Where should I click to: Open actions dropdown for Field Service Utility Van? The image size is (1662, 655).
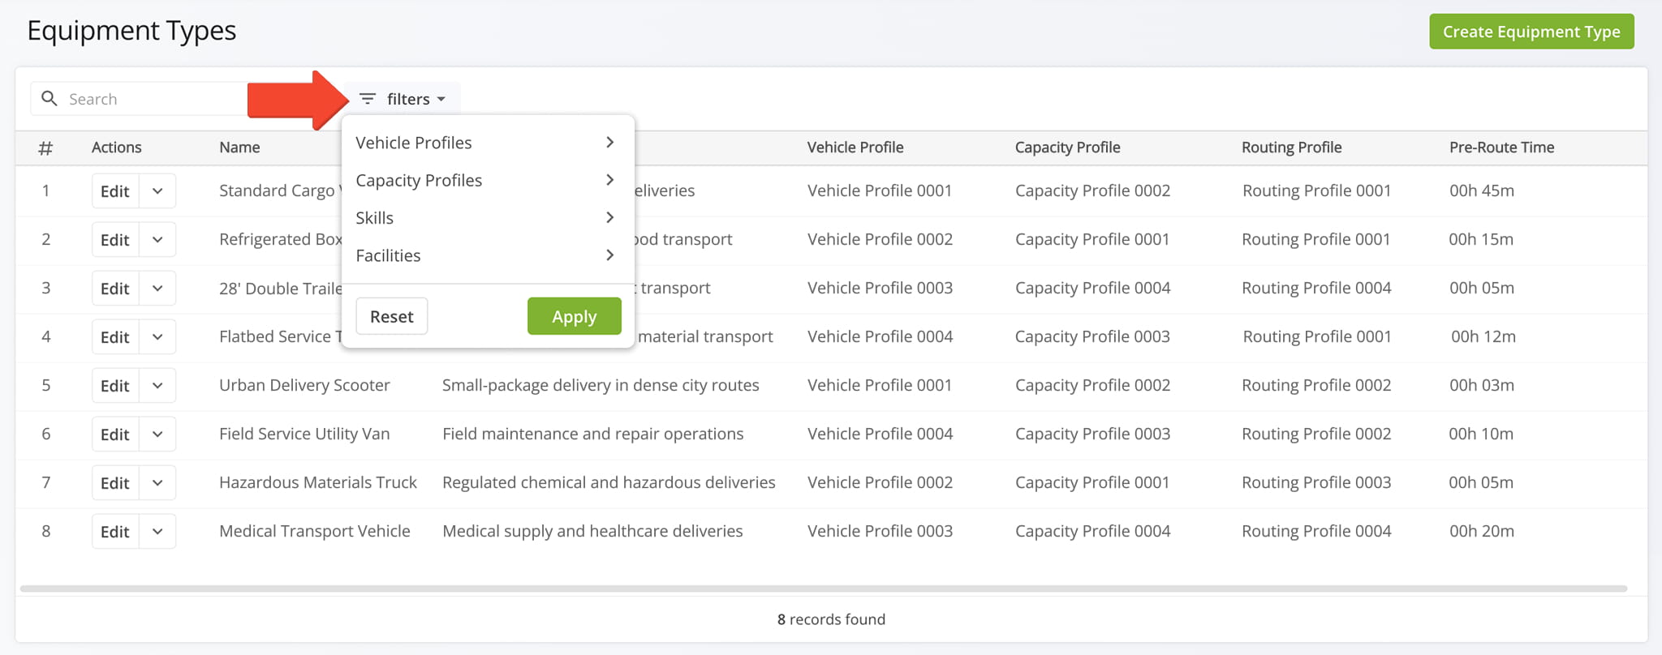(x=157, y=435)
